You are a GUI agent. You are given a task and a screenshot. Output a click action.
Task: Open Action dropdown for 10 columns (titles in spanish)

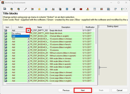pyautogui.click(x=28, y=42)
